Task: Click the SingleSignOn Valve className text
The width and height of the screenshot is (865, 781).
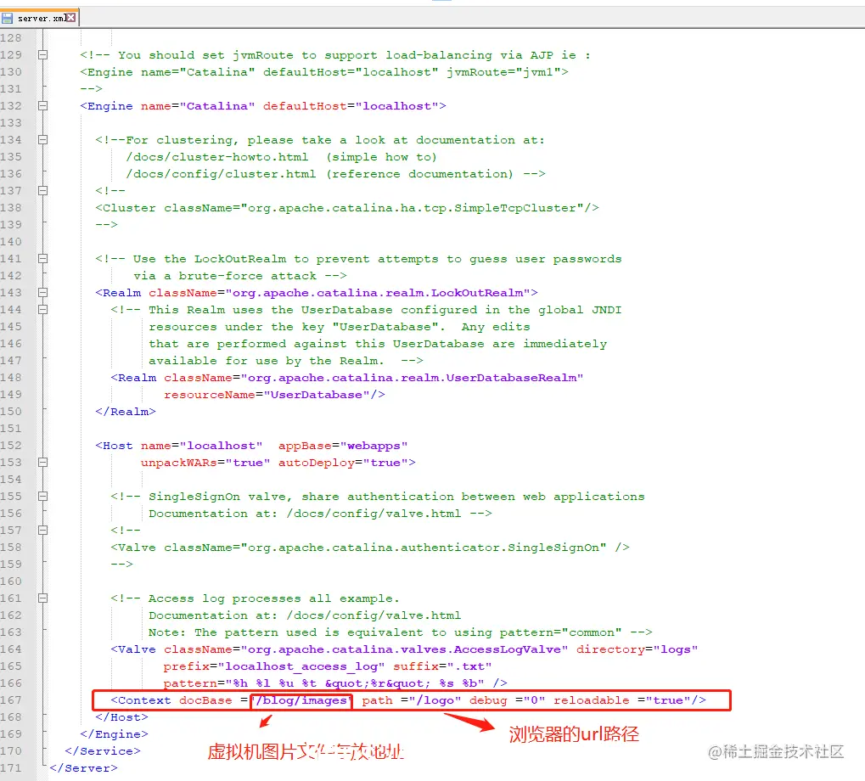Action: [x=385, y=548]
